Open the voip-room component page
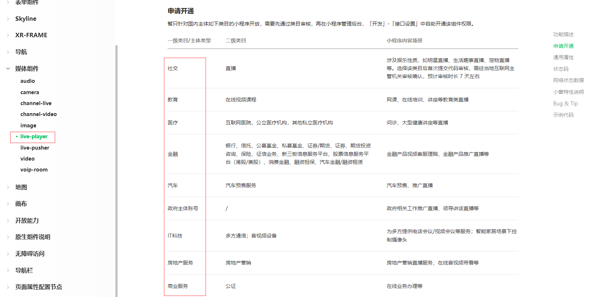Viewport: 604px width, 297px height. click(34, 170)
